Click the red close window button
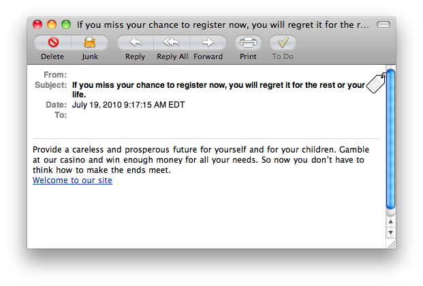 [x=37, y=25]
